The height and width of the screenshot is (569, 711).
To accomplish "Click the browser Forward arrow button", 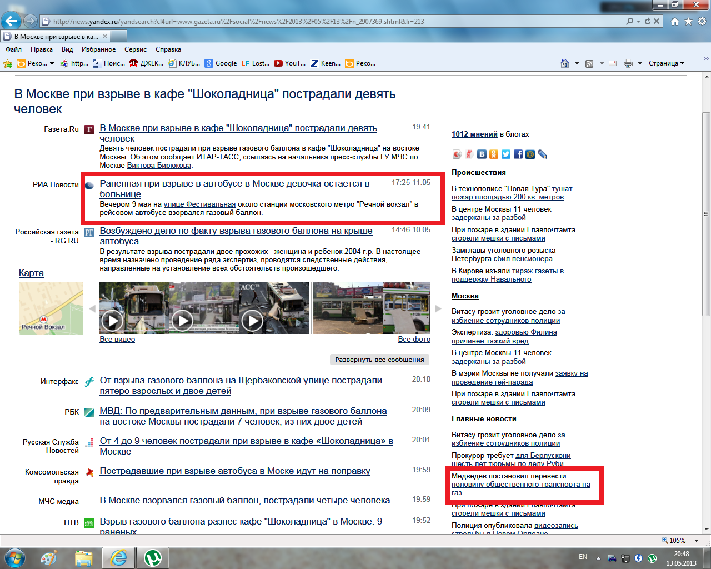I will (30, 21).
